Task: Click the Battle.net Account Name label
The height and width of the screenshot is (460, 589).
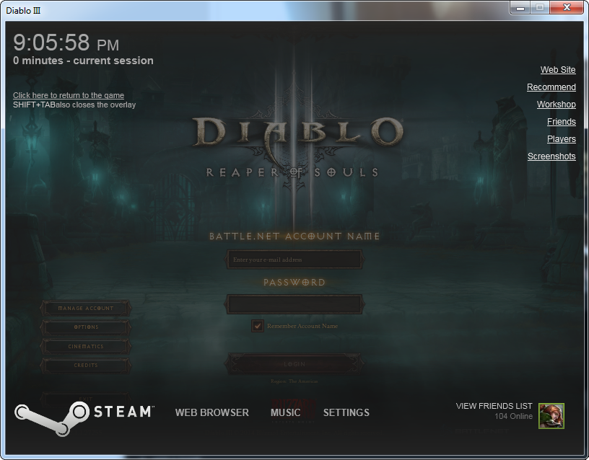Action: coord(294,236)
